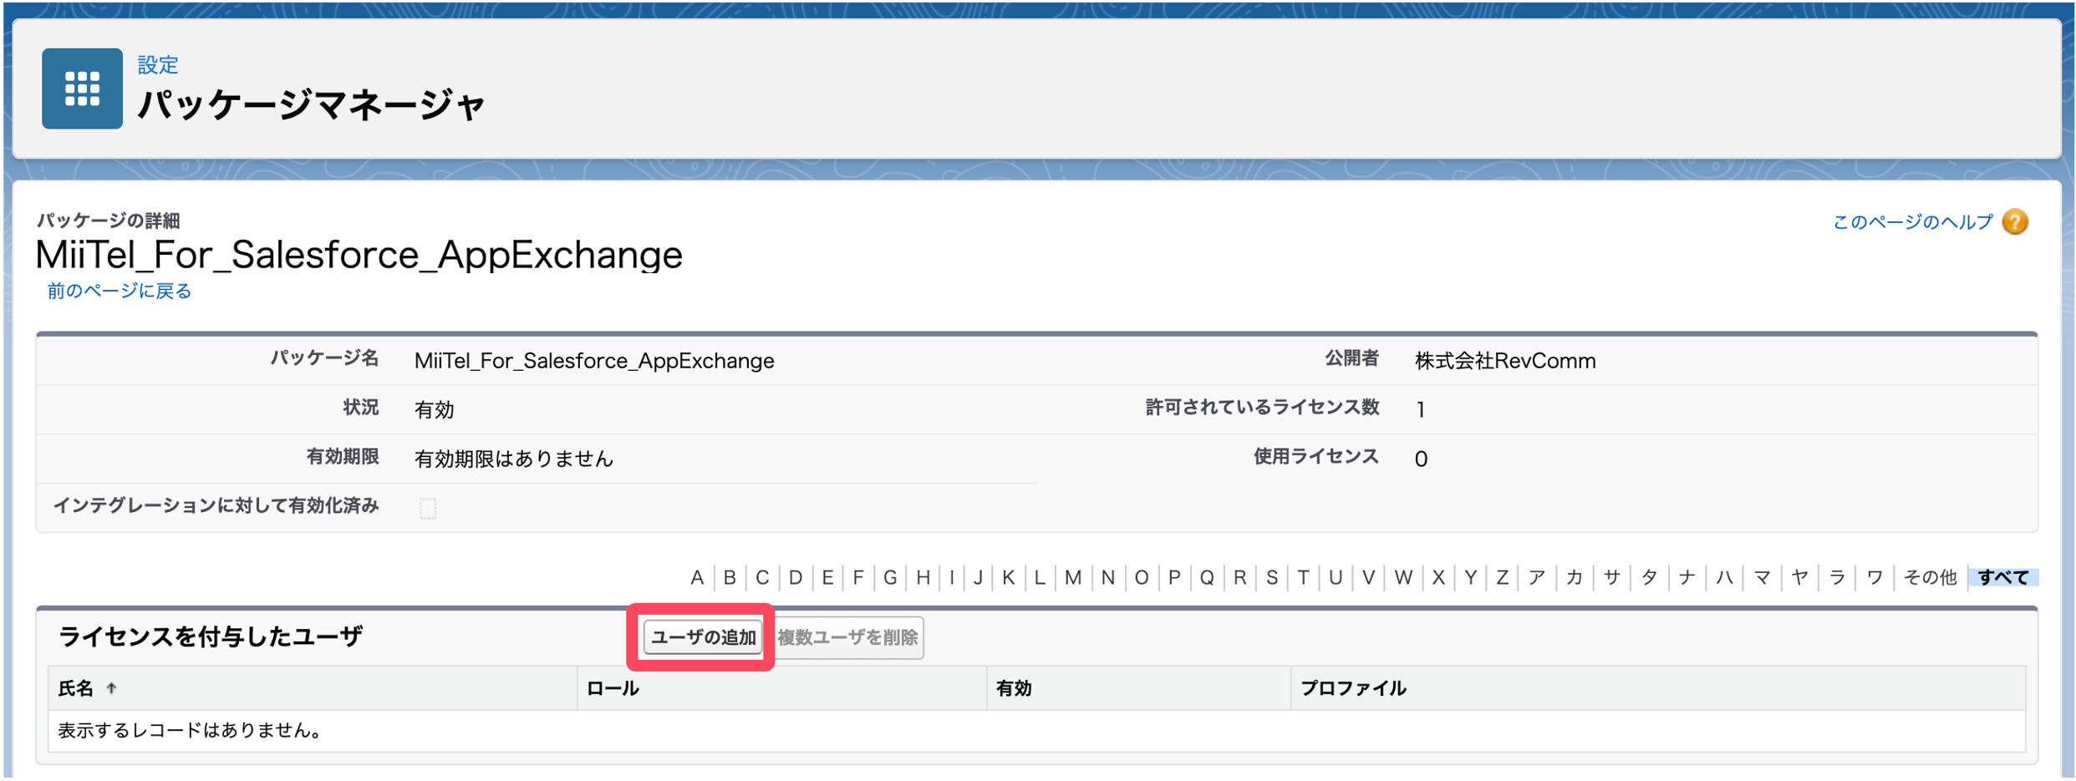The image size is (2076, 781).
Task: Filter users by kana ア
Action: tap(1537, 577)
